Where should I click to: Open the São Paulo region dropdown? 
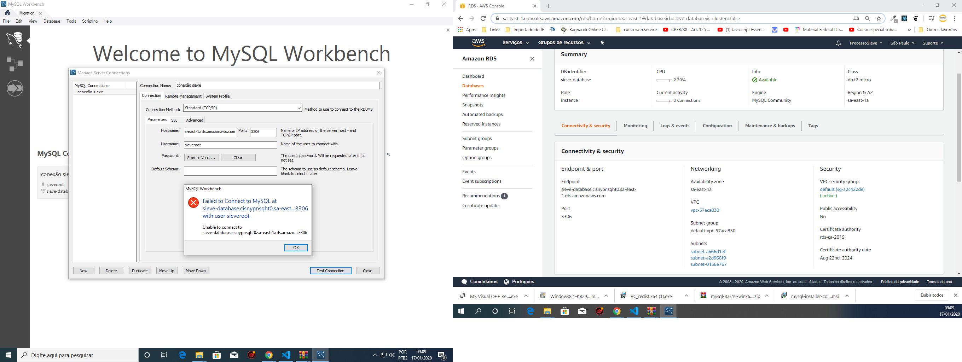(x=902, y=43)
